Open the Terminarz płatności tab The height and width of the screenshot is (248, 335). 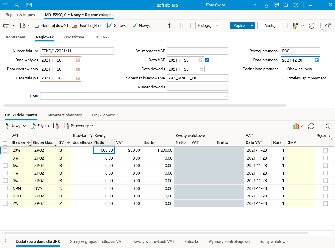tap(64, 115)
